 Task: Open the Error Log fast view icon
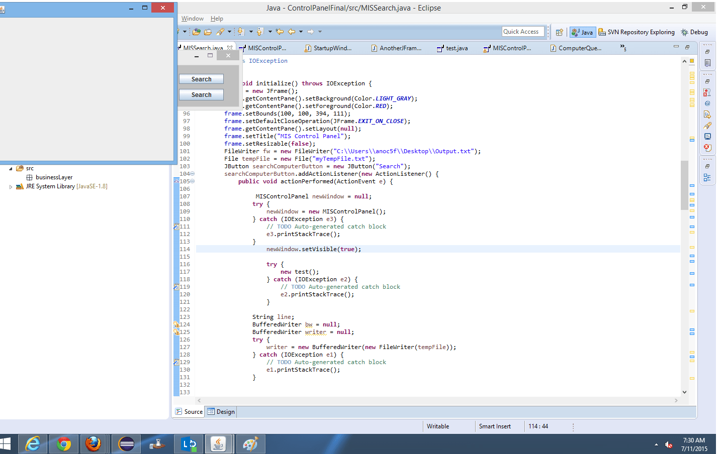[x=707, y=148]
